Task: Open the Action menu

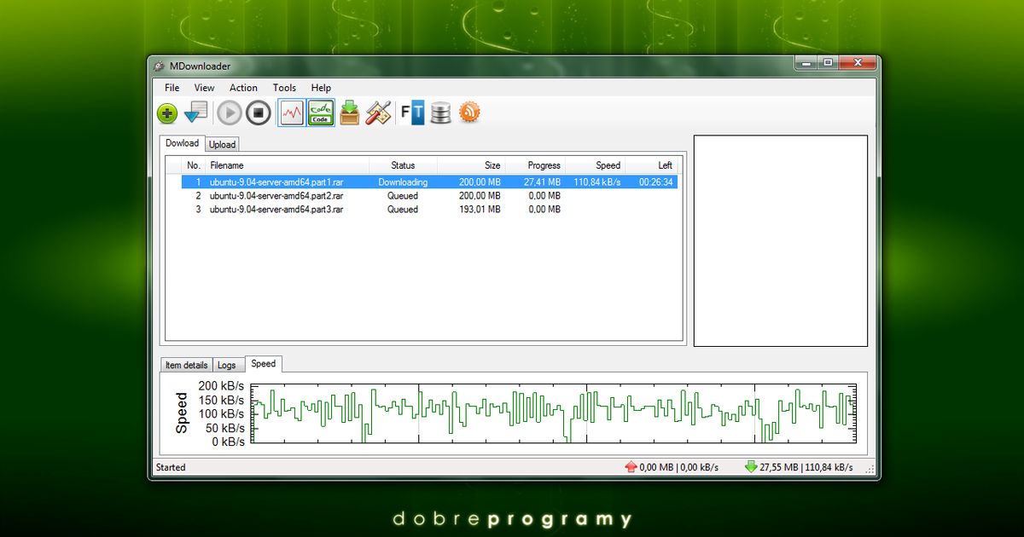Action: point(243,88)
